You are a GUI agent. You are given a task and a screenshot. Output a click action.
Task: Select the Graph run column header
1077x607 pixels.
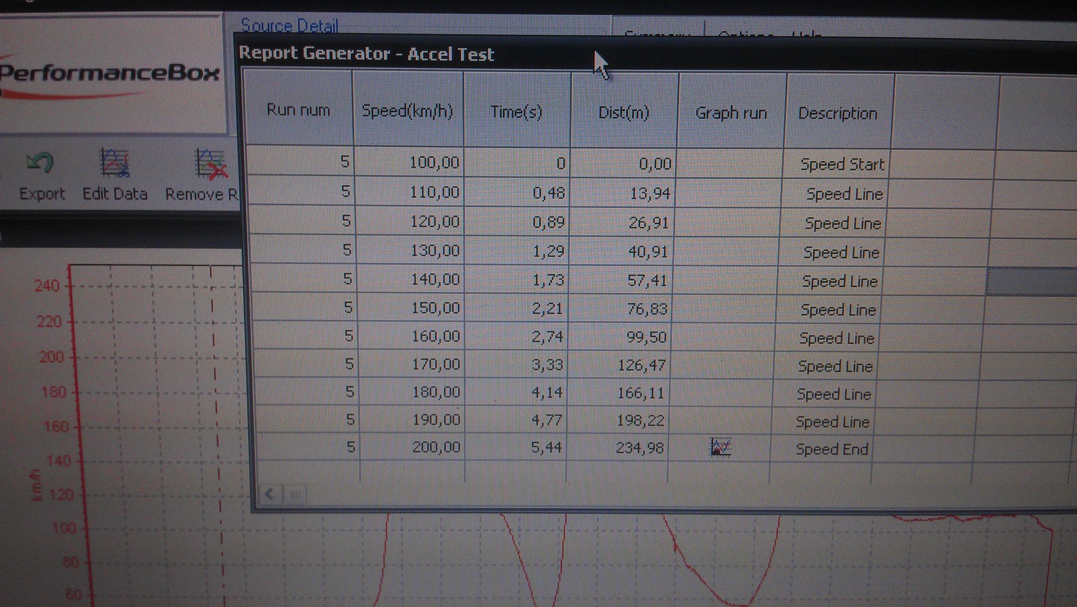click(731, 113)
